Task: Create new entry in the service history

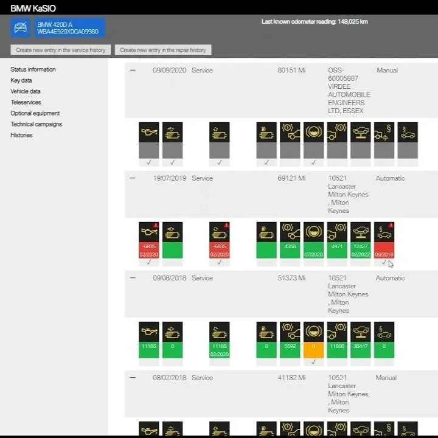Action: [x=61, y=50]
